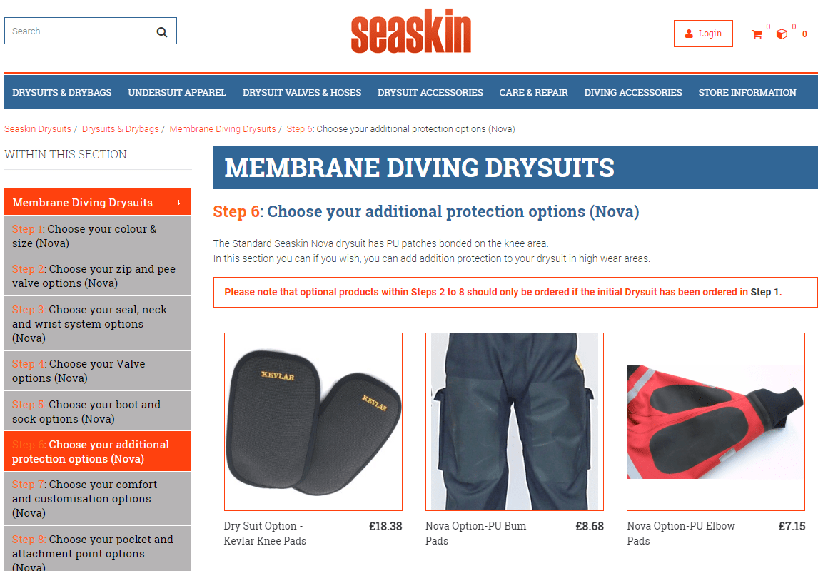Open Membrane Diving Drysuits breadcrumb link
Screen dimensions: 823x571
click(223, 129)
